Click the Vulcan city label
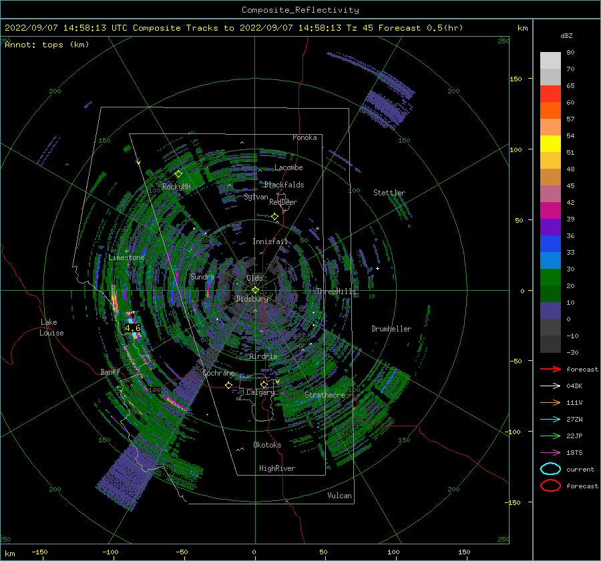The height and width of the screenshot is (561, 601). (x=339, y=496)
